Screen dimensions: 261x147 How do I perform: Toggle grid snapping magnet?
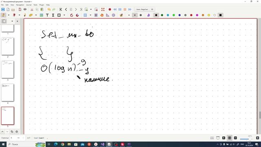coord(77,15)
